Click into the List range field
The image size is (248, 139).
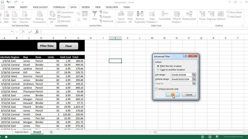[x=181, y=75]
